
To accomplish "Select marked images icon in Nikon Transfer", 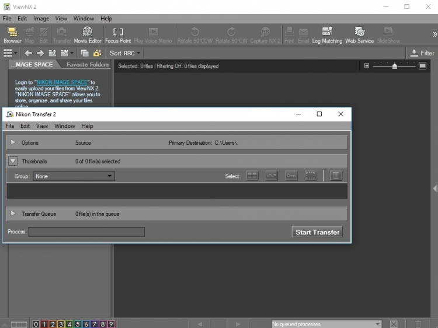I will [x=272, y=176].
